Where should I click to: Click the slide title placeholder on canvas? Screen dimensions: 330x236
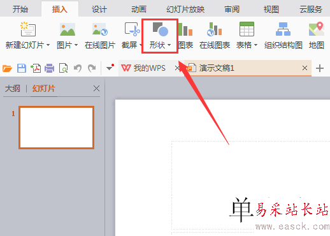251,185
